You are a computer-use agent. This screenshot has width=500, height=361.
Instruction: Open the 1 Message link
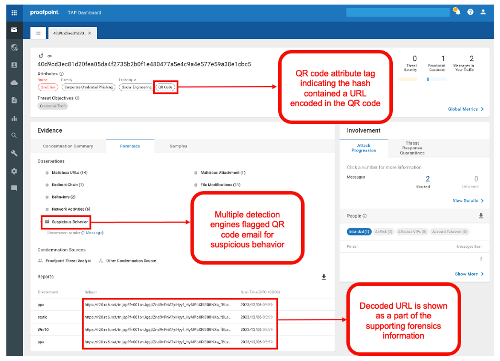tap(92, 233)
